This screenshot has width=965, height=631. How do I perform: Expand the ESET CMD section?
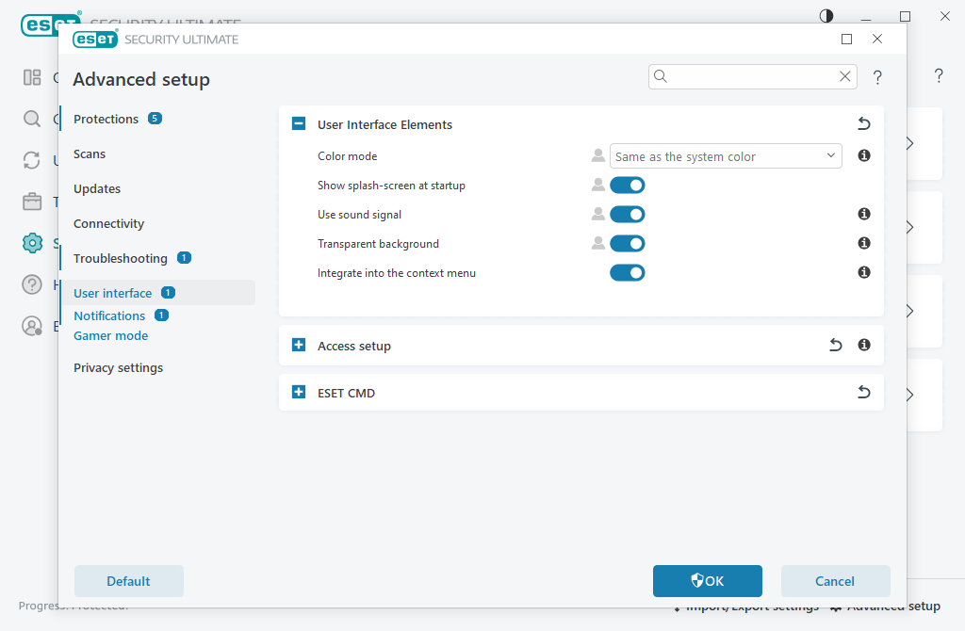(299, 392)
